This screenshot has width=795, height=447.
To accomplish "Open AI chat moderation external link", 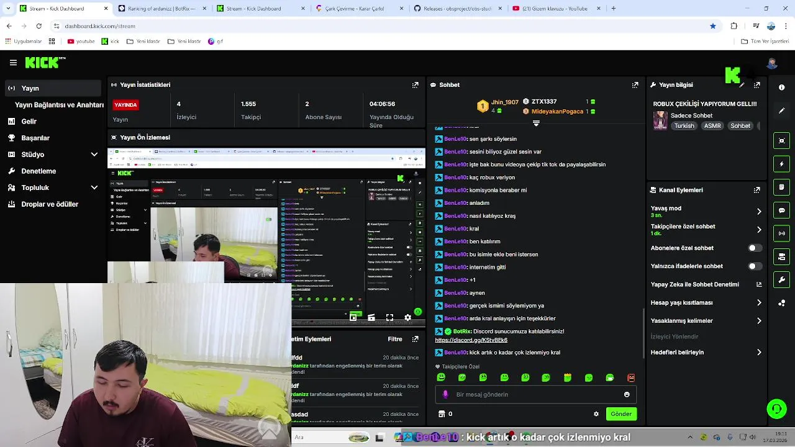I will [x=759, y=284].
